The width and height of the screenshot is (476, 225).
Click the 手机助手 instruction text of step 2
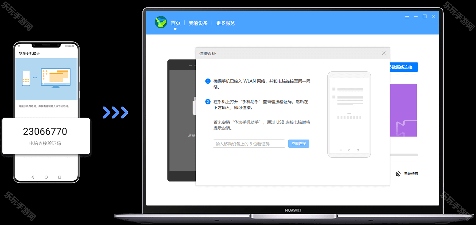tap(261, 104)
